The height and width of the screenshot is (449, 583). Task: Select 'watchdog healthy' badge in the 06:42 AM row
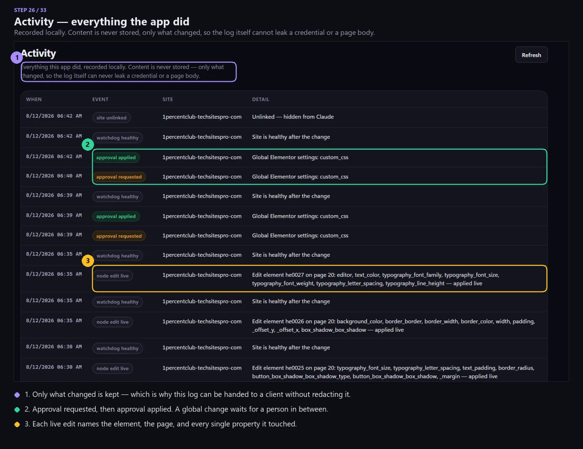tap(117, 138)
